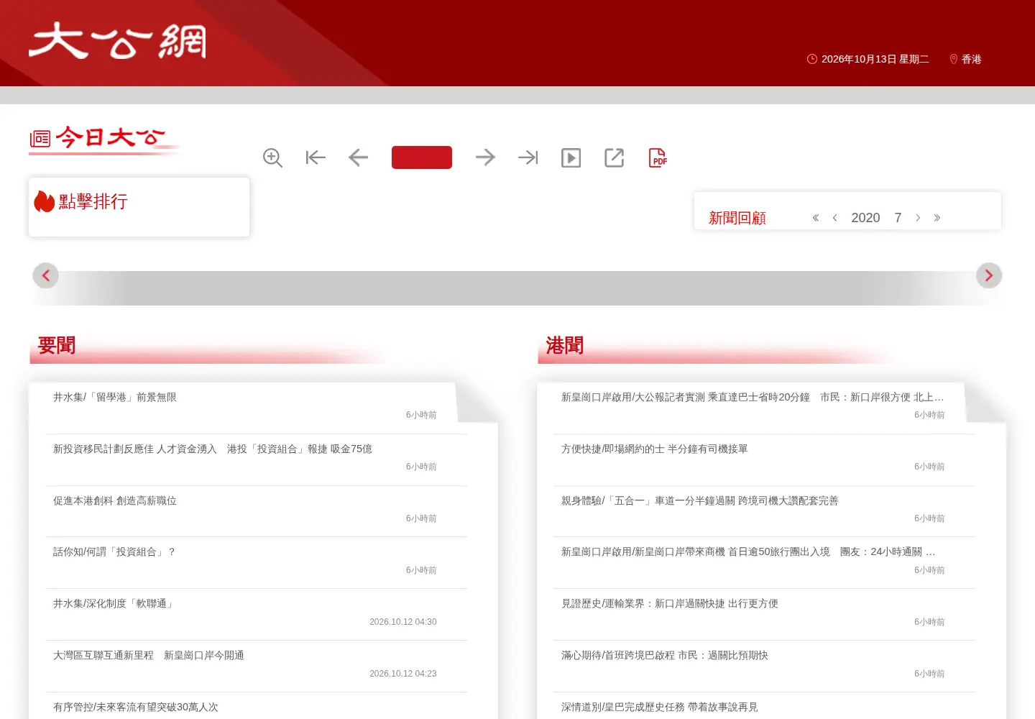Select the year 2020 in 新聞回顧

[865, 218]
